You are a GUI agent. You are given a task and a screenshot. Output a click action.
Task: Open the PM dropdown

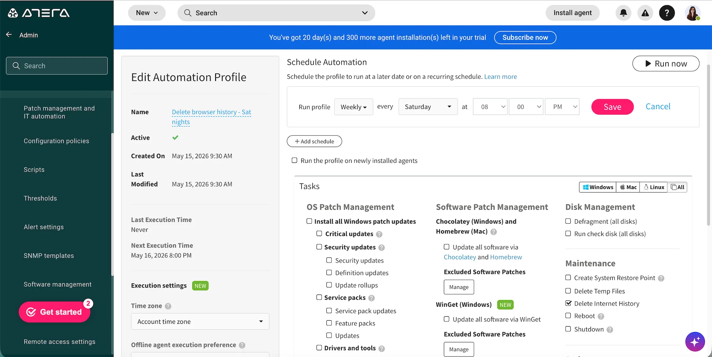click(562, 106)
